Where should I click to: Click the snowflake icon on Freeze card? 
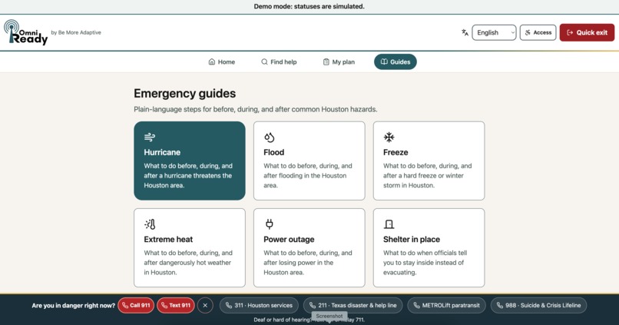coord(389,137)
